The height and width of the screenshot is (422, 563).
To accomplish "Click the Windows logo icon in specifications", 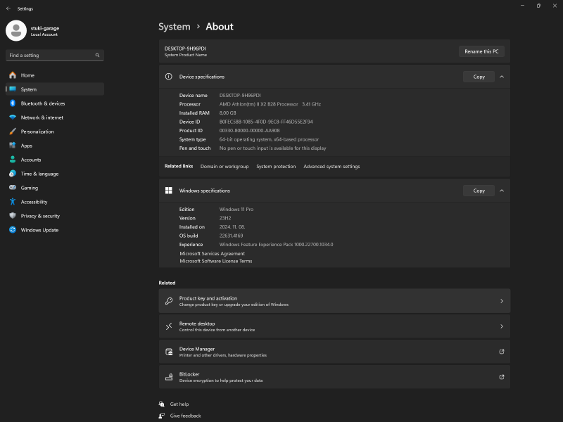I will click(x=168, y=191).
